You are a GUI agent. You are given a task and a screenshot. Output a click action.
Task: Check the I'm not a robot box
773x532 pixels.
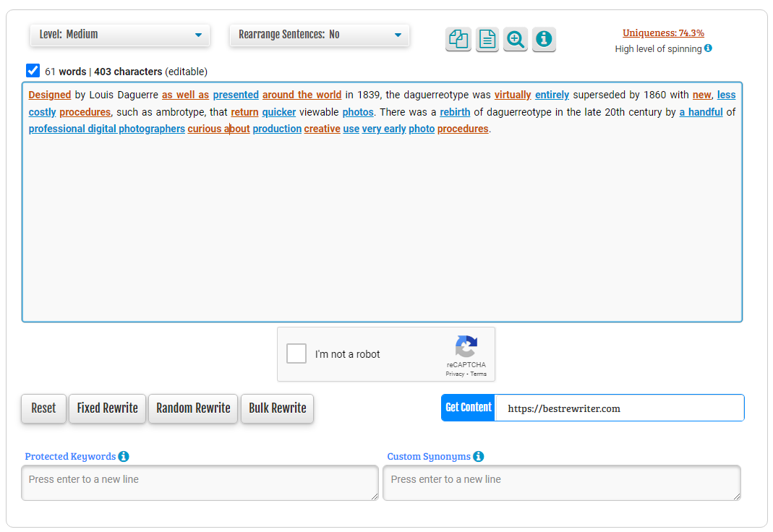click(296, 354)
